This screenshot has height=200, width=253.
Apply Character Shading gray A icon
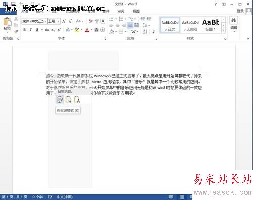96,30
